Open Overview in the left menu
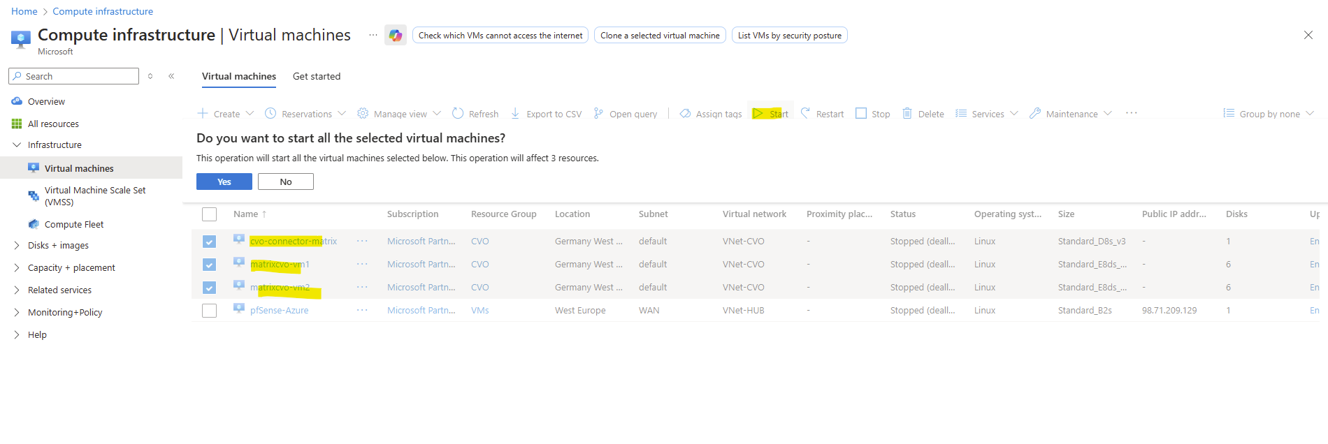 pyautogui.click(x=46, y=102)
